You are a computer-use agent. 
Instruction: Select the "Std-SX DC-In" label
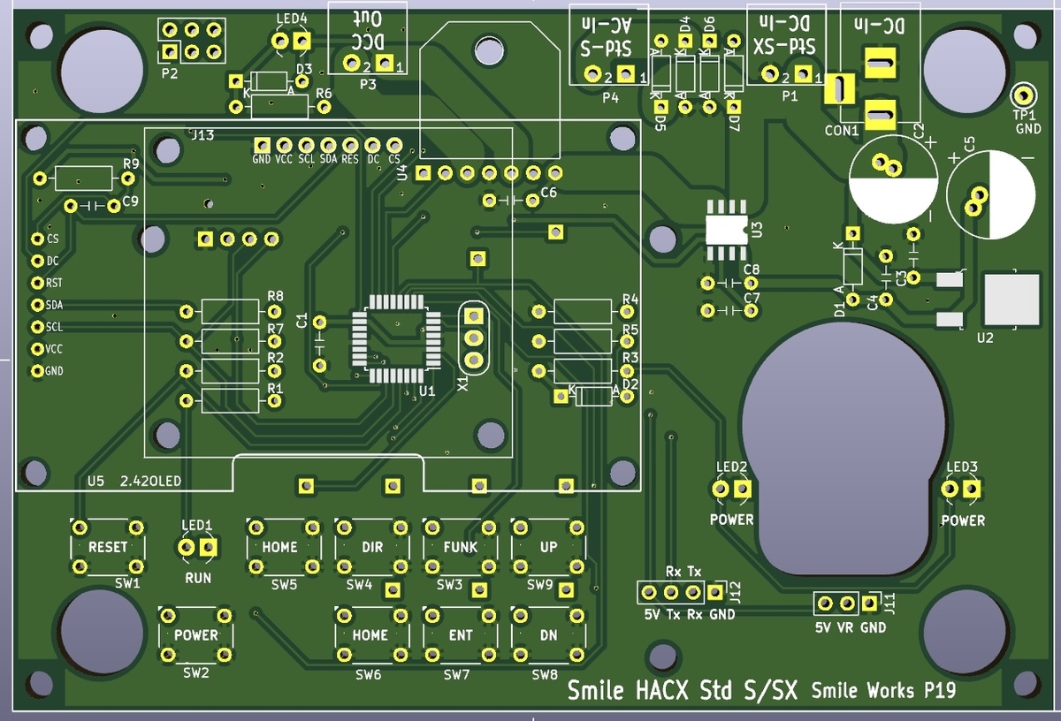click(x=784, y=34)
